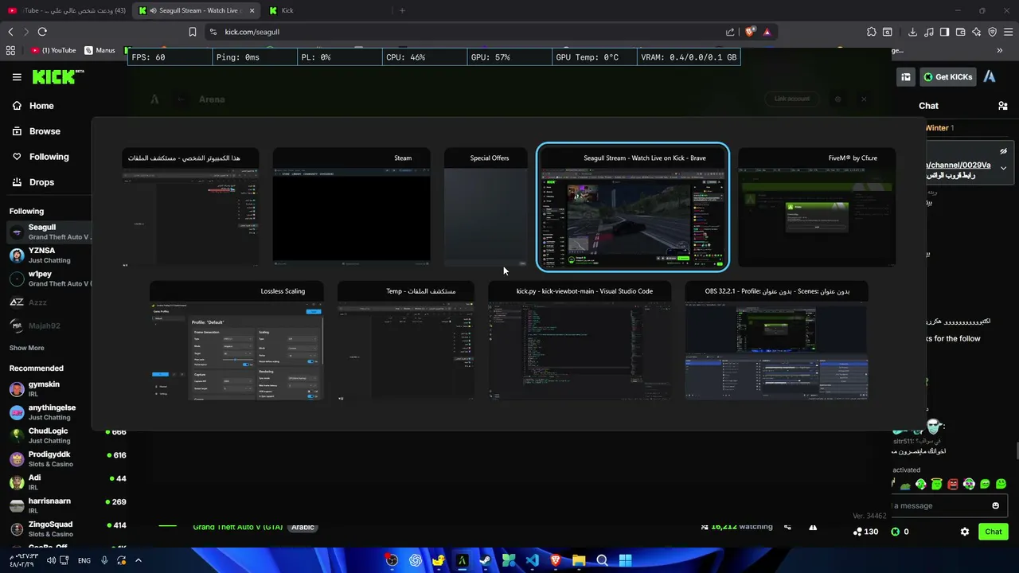Open the Kick sidebar hamburger menu
The width and height of the screenshot is (1019, 573).
[x=17, y=77]
